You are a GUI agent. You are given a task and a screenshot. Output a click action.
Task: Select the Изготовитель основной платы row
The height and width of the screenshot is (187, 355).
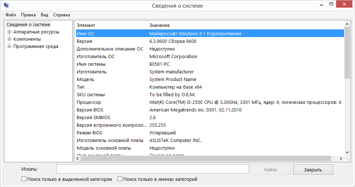[x=210, y=141]
